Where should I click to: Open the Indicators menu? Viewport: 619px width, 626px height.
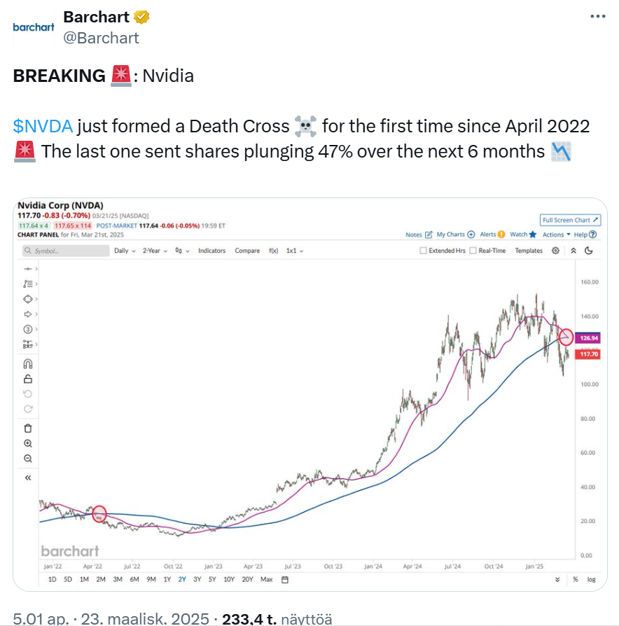point(211,251)
